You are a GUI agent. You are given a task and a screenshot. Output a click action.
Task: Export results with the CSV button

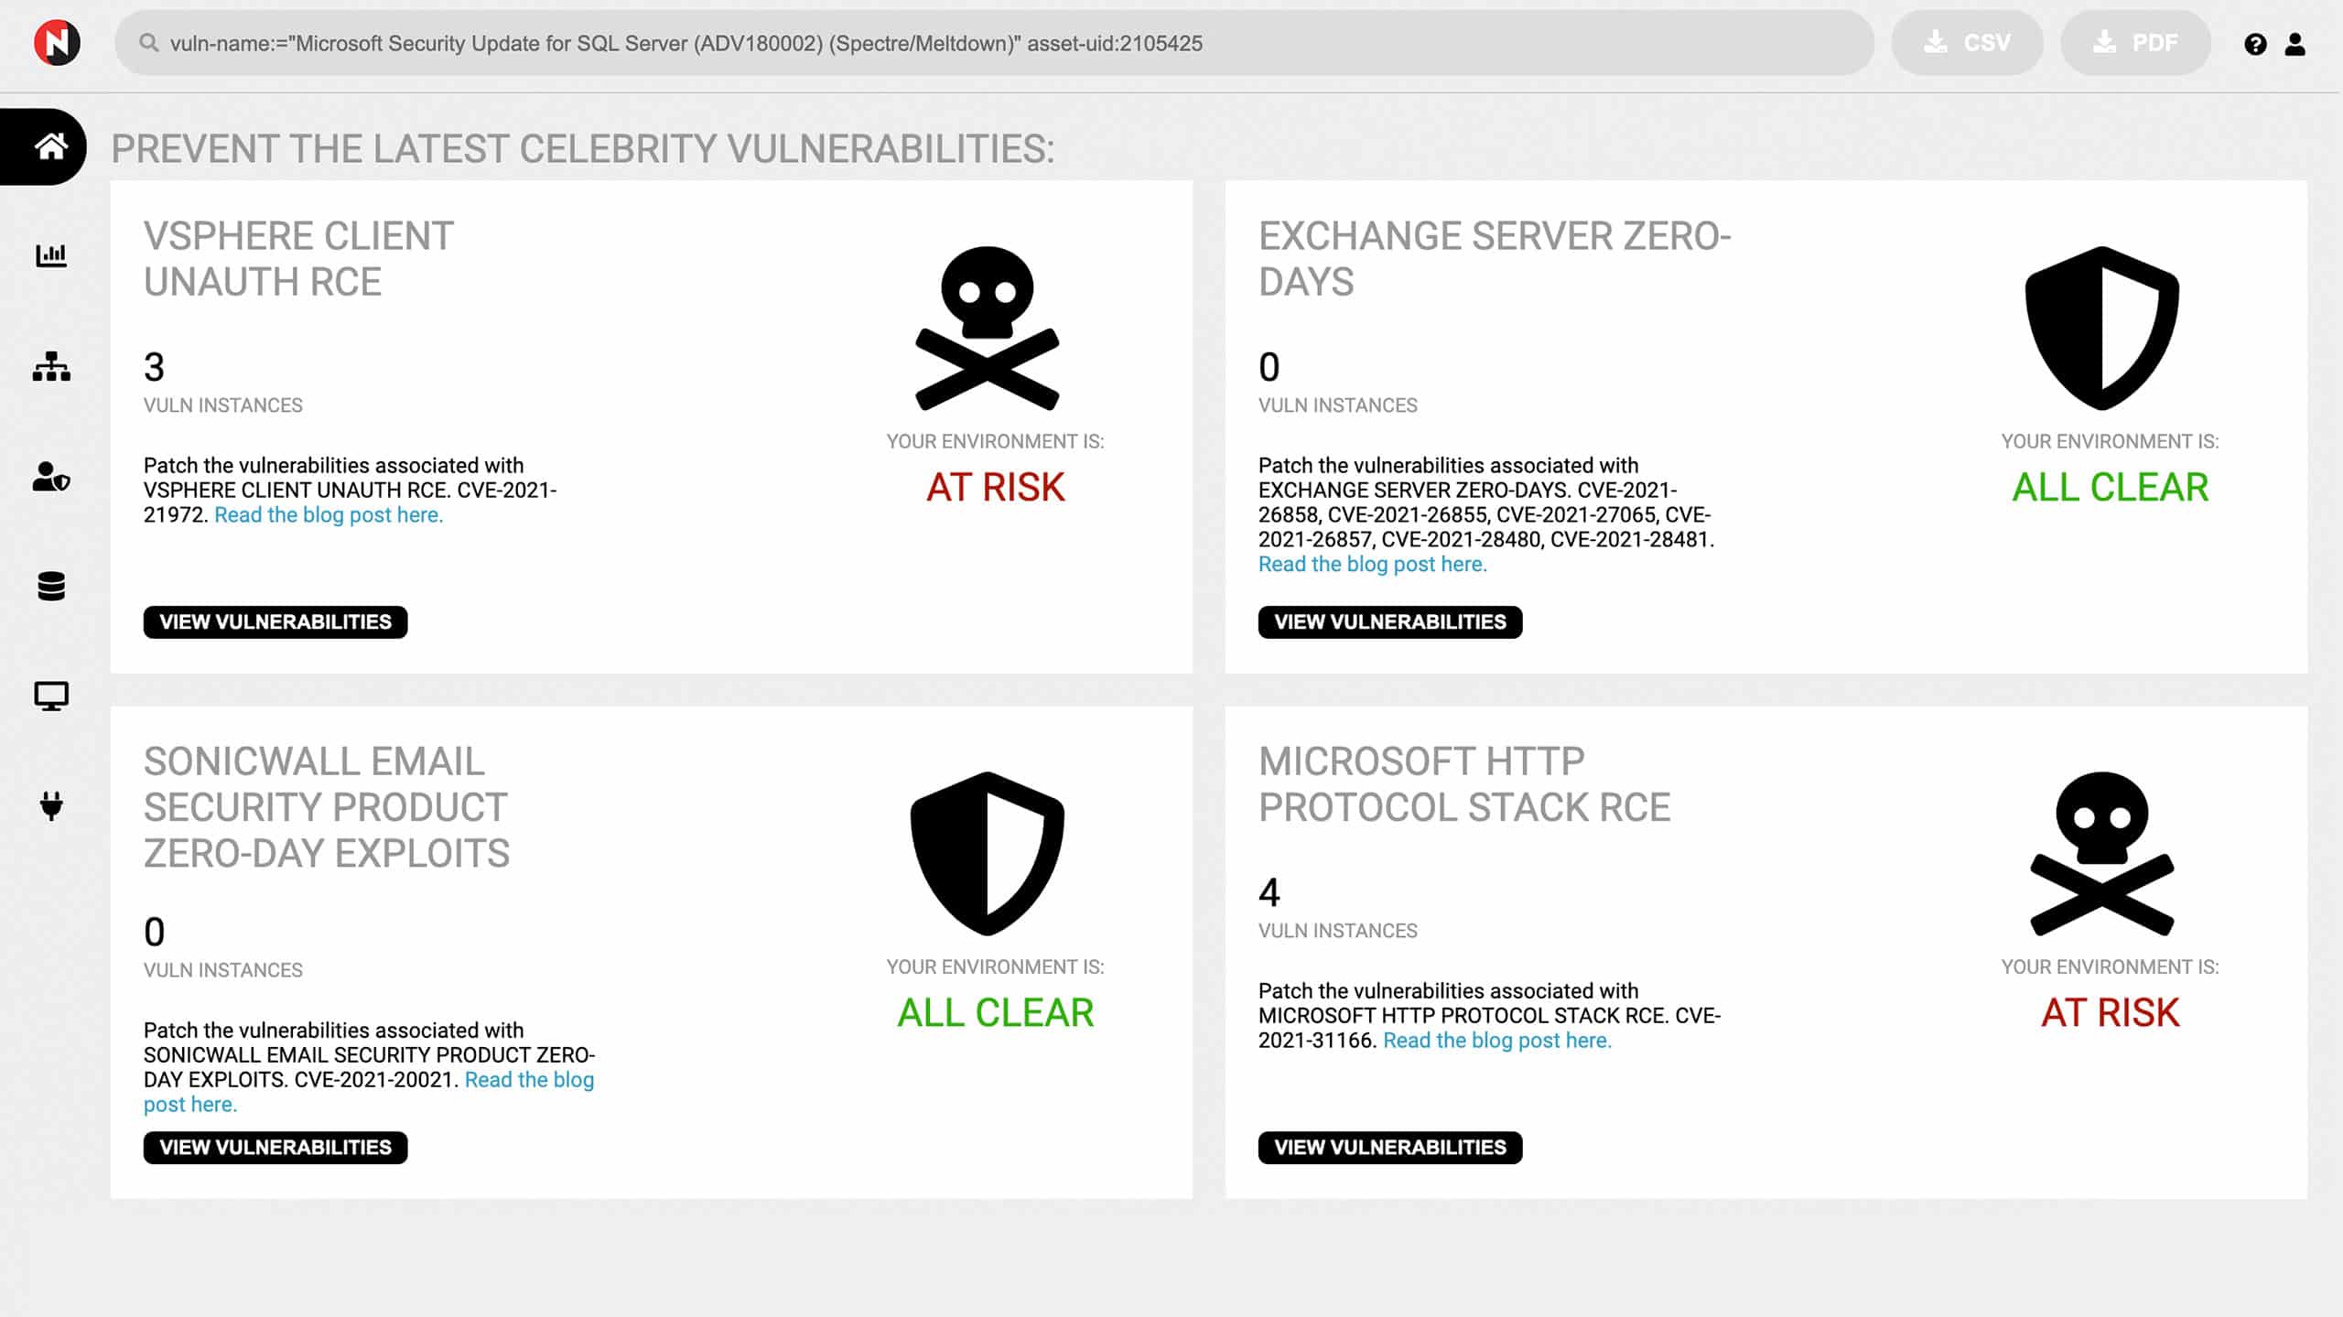(x=1967, y=43)
